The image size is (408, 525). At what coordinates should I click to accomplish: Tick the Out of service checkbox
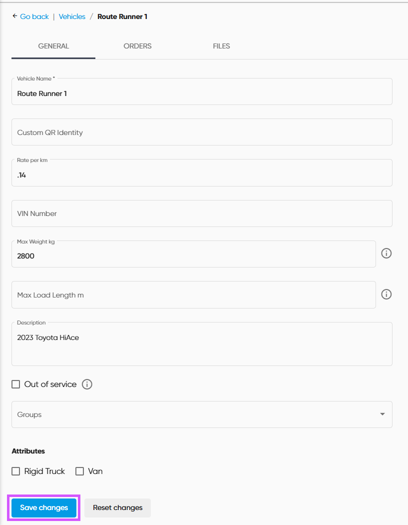[x=16, y=384]
